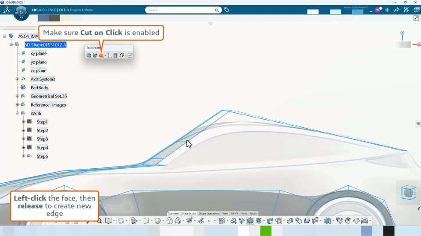Image resolution: width=421 pixels, height=236 pixels.
Task: Click second icon in Tools Palette
Action: (x=95, y=56)
